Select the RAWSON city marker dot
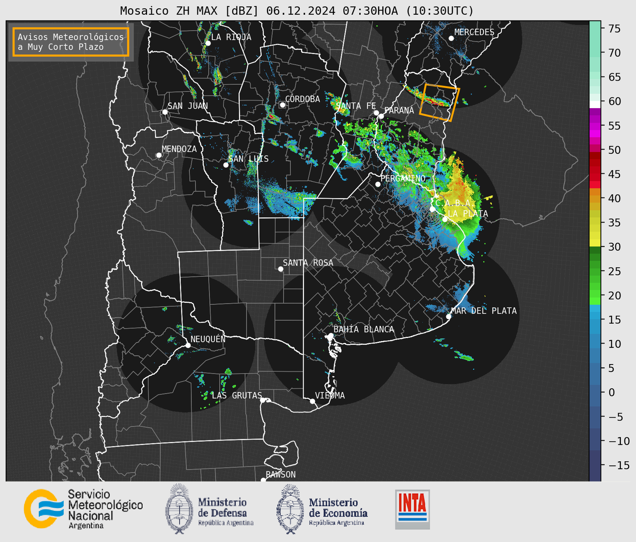 click(x=263, y=480)
